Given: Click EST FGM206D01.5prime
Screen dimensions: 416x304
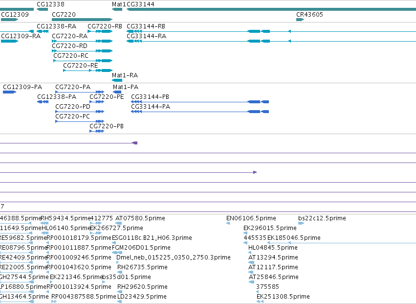Looking at the screenshot, I should click(141, 248).
